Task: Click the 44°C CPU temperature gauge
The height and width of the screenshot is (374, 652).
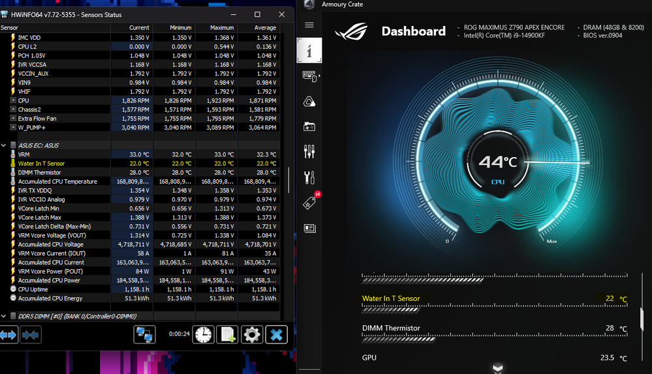Action: click(498, 163)
